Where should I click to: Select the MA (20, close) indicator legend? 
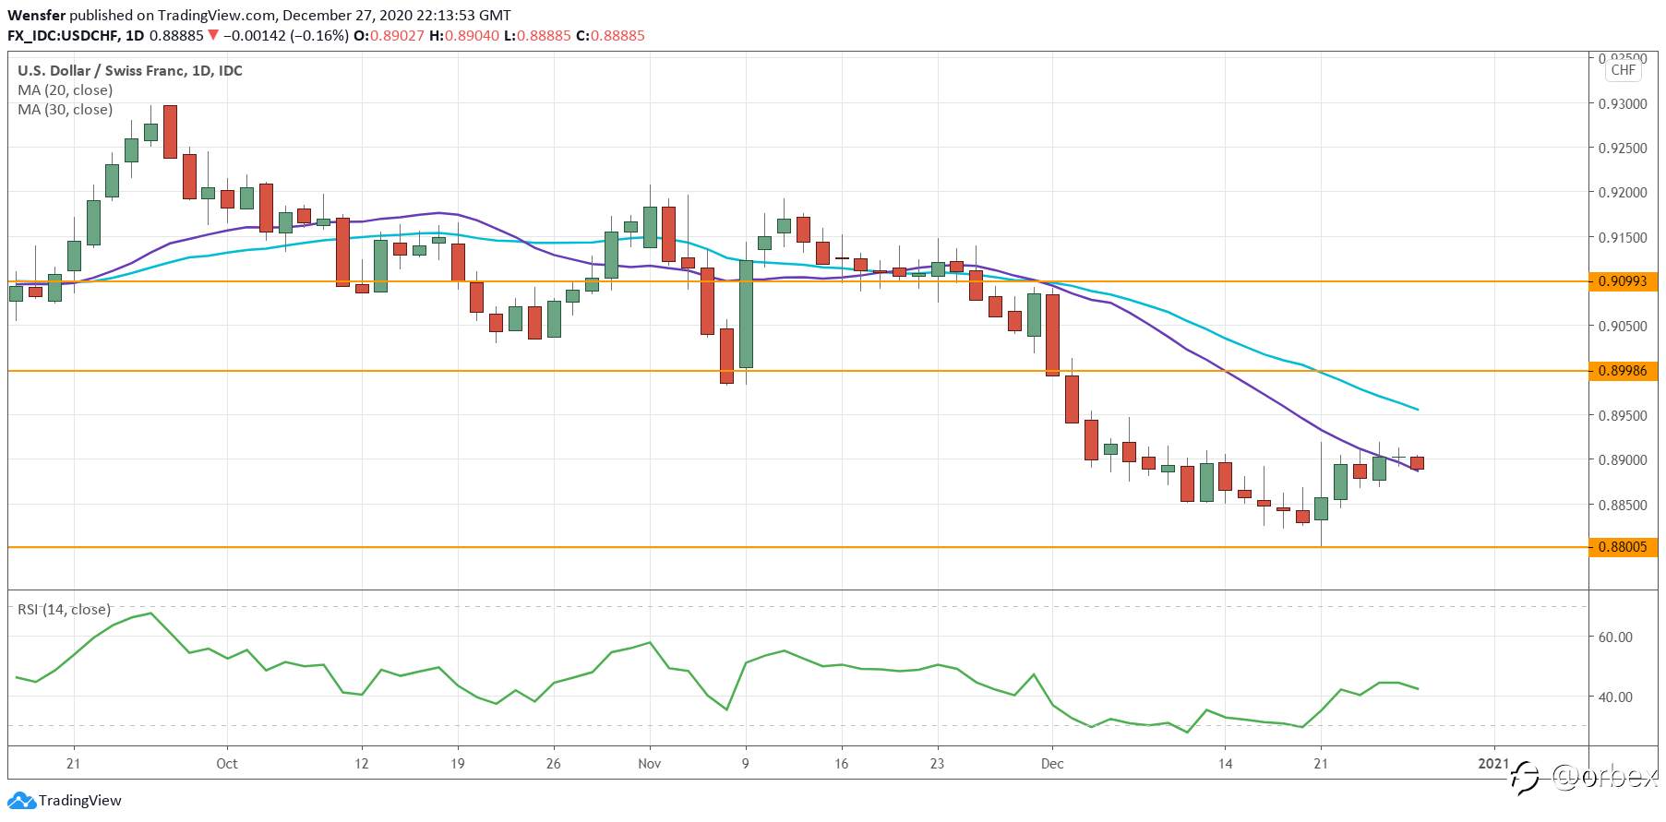(x=66, y=90)
